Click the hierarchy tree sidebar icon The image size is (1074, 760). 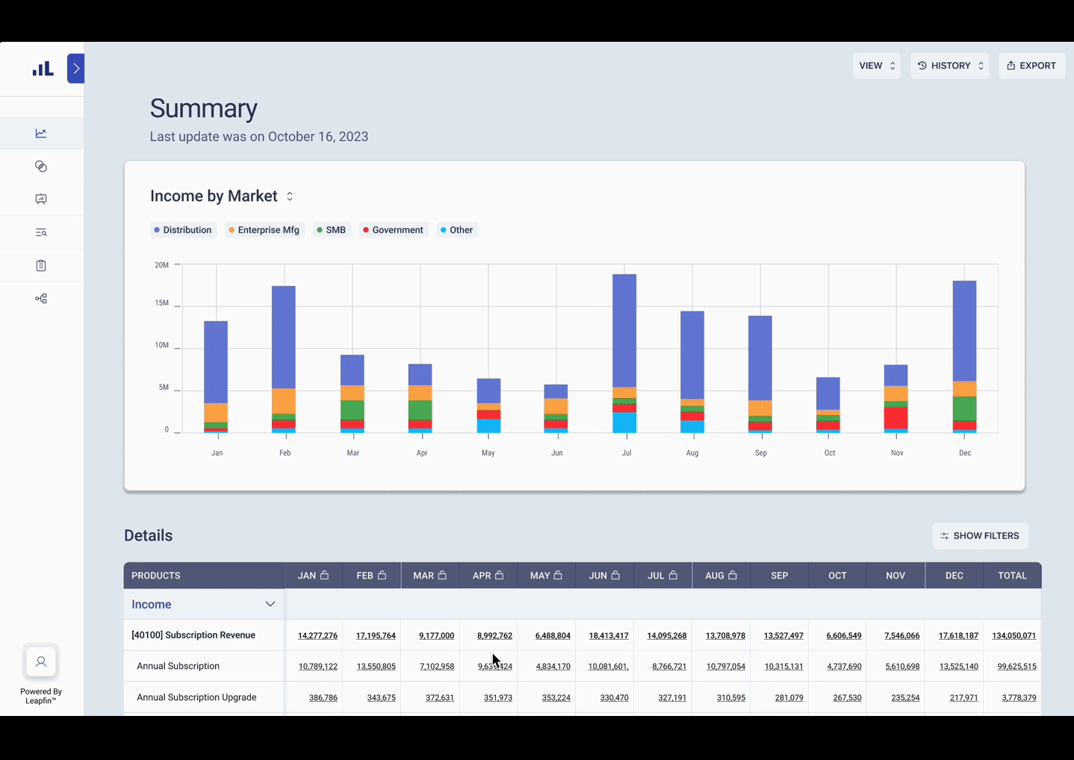41,299
